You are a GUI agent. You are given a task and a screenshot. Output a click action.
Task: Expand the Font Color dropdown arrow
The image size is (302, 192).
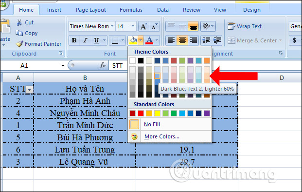coord(157,40)
